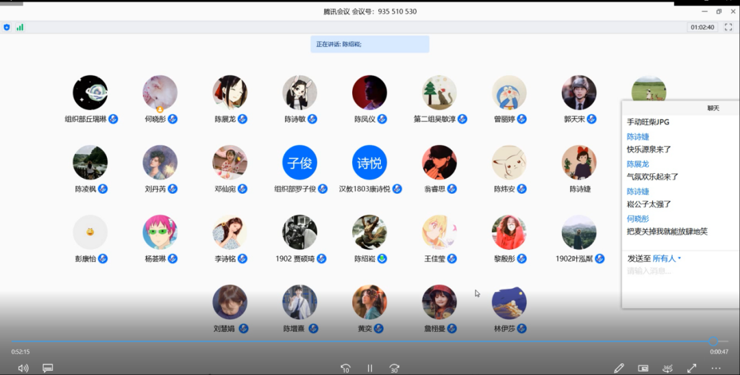
Task: Select the 子俊 participant avatar
Action: tap(299, 163)
